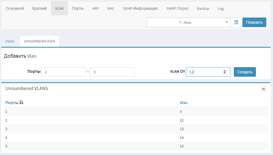Open the Основной menu tab

pyautogui.click(x=15, y=8)
